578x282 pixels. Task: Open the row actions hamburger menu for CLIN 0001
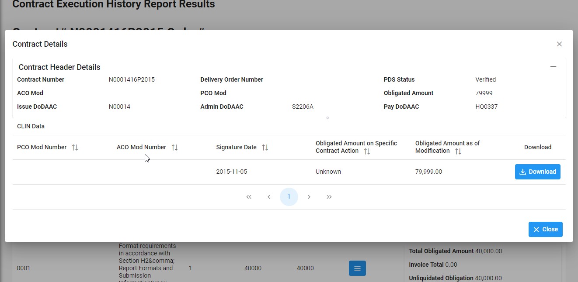[357, 268]
